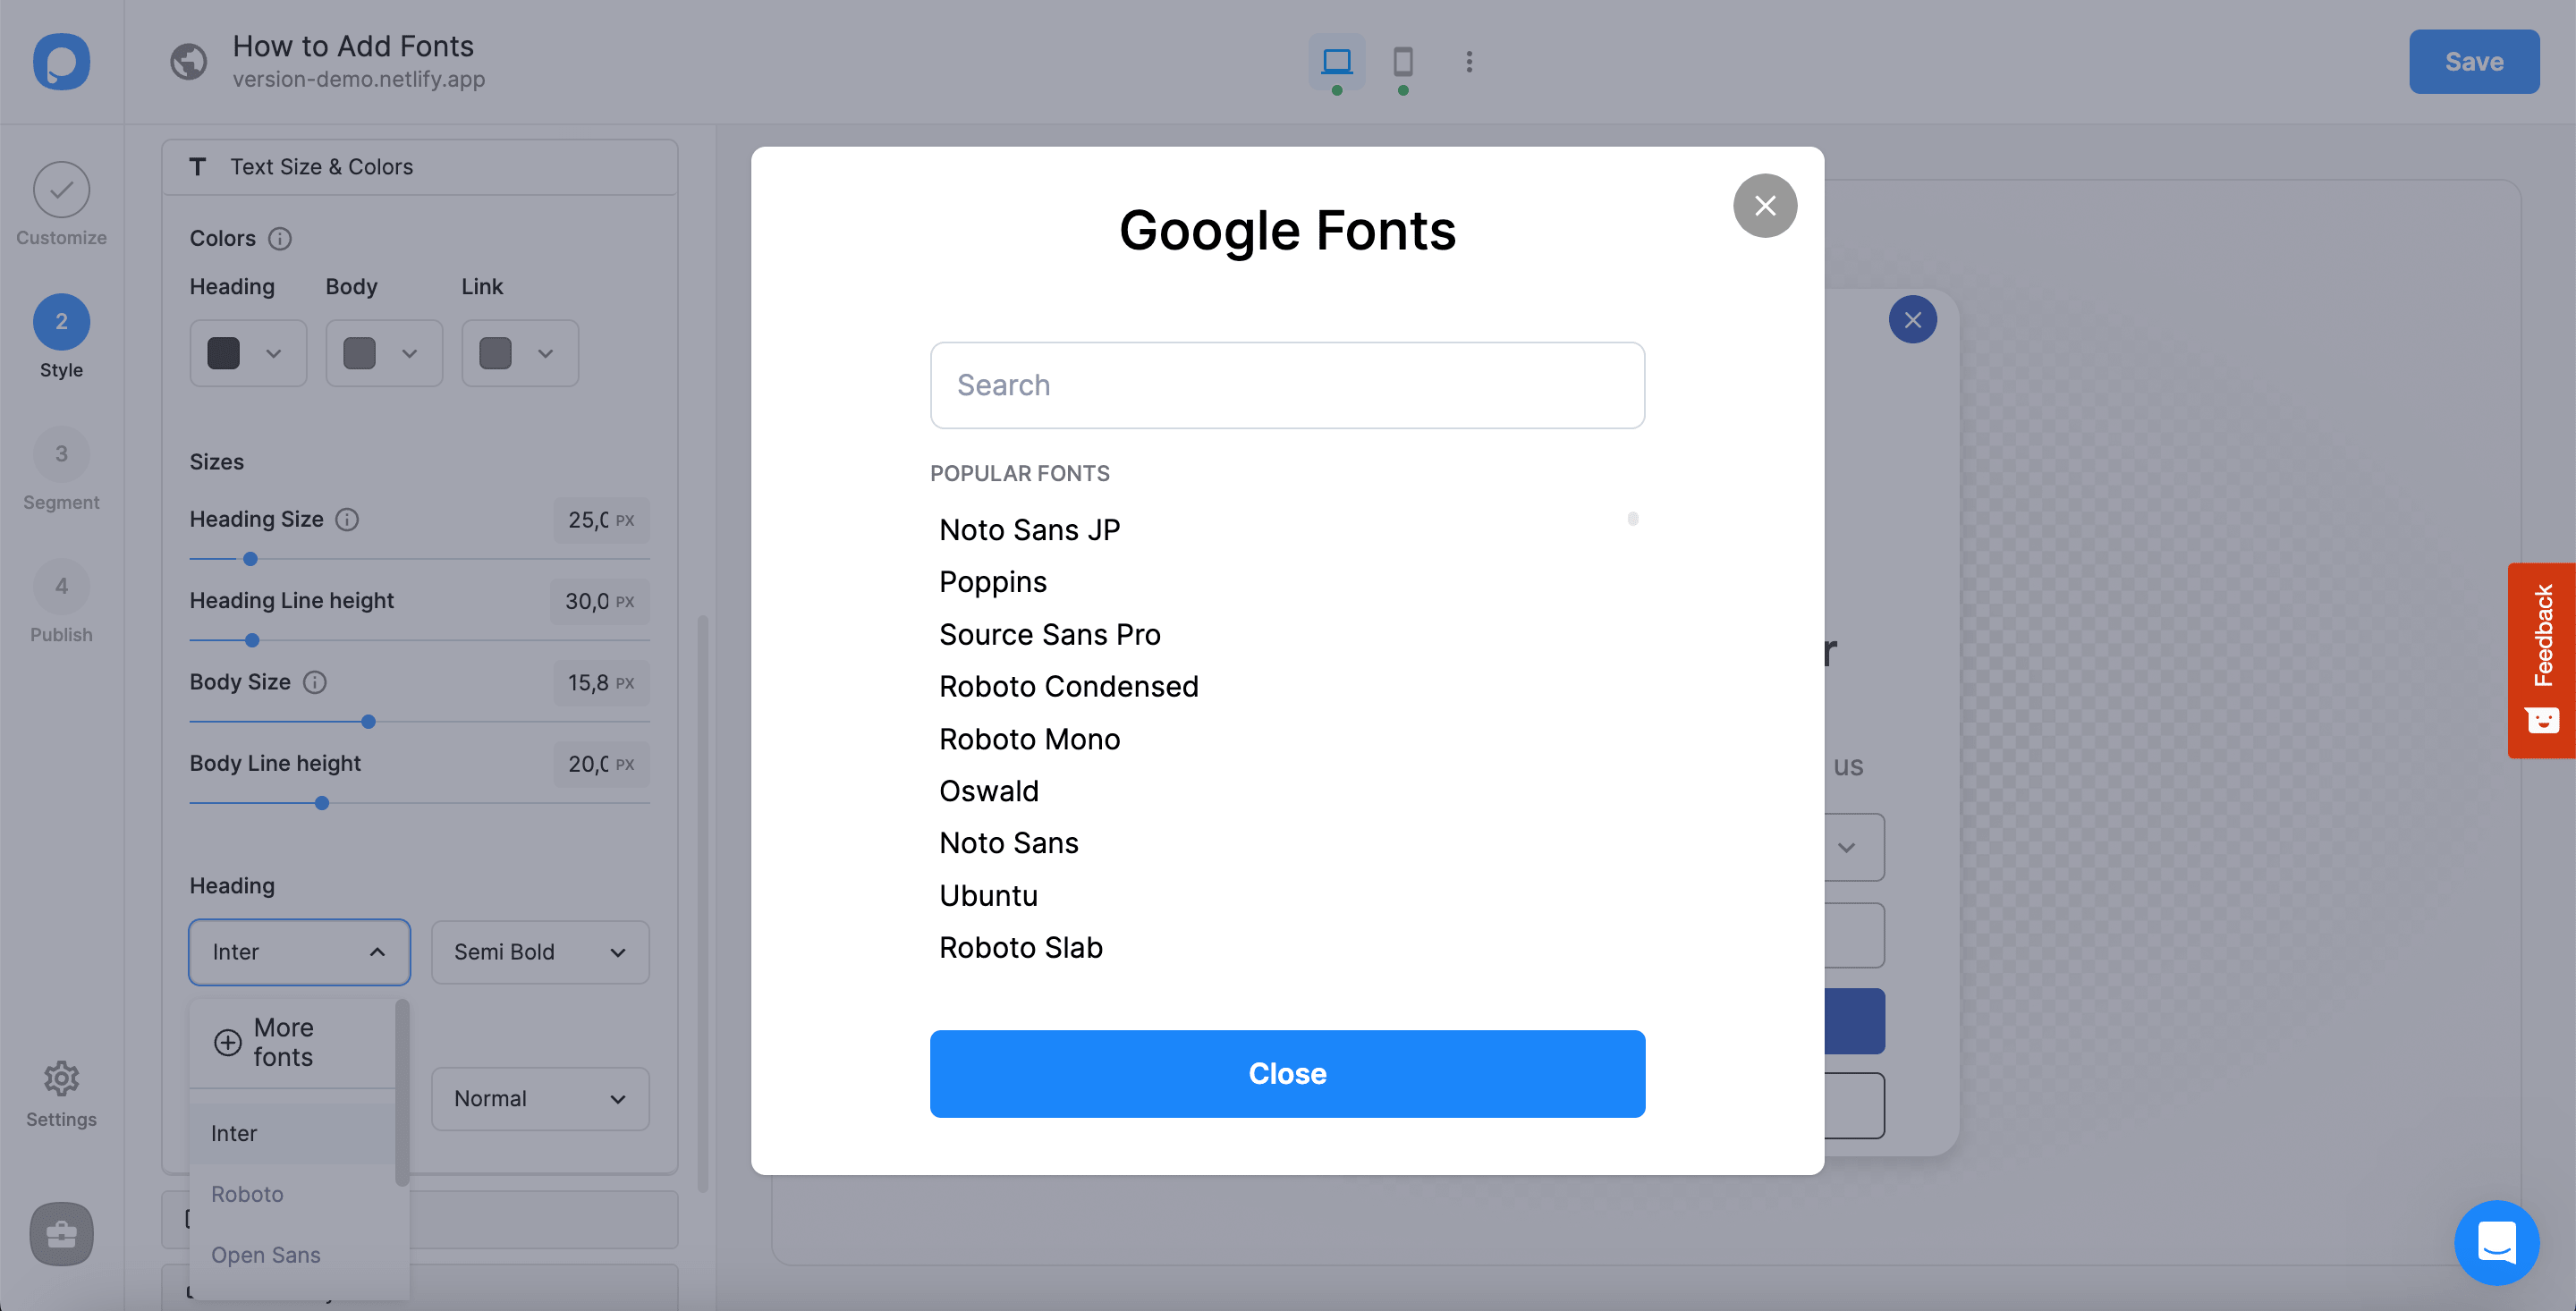Drag the Heading Size slider

249,559
